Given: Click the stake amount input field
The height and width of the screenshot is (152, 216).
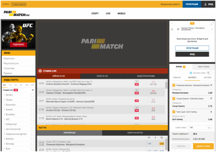Looking at the screenshot, I should pyautogui.click(x=200, y=127).
